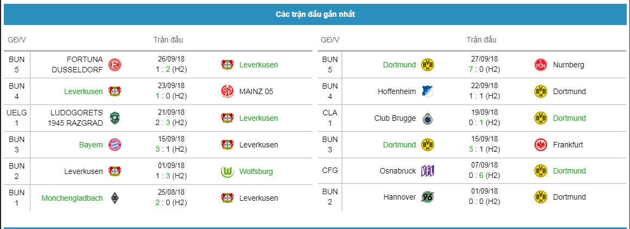Select the 7 : 0 Dortmund-Nurnberg score
The height and width of the screenshot is (229, 630).
(484, 69)
